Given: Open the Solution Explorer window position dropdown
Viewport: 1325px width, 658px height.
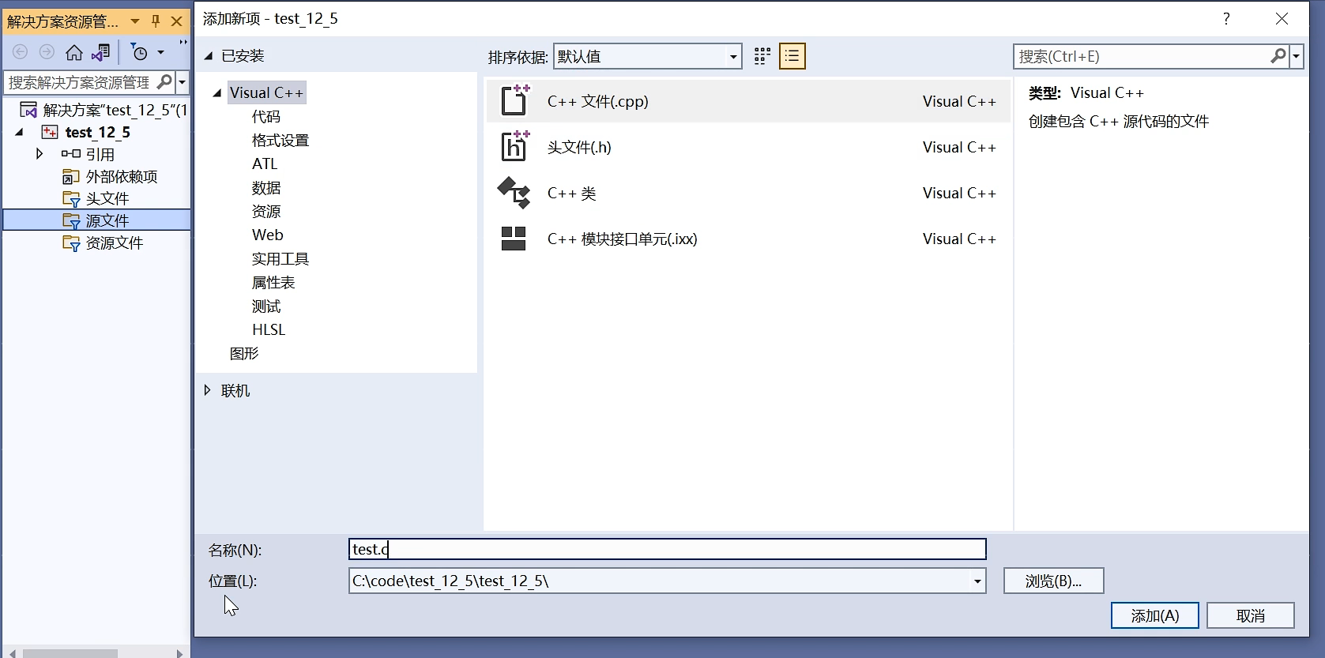Looking at the screenshot, I should [x=135, y=21].
